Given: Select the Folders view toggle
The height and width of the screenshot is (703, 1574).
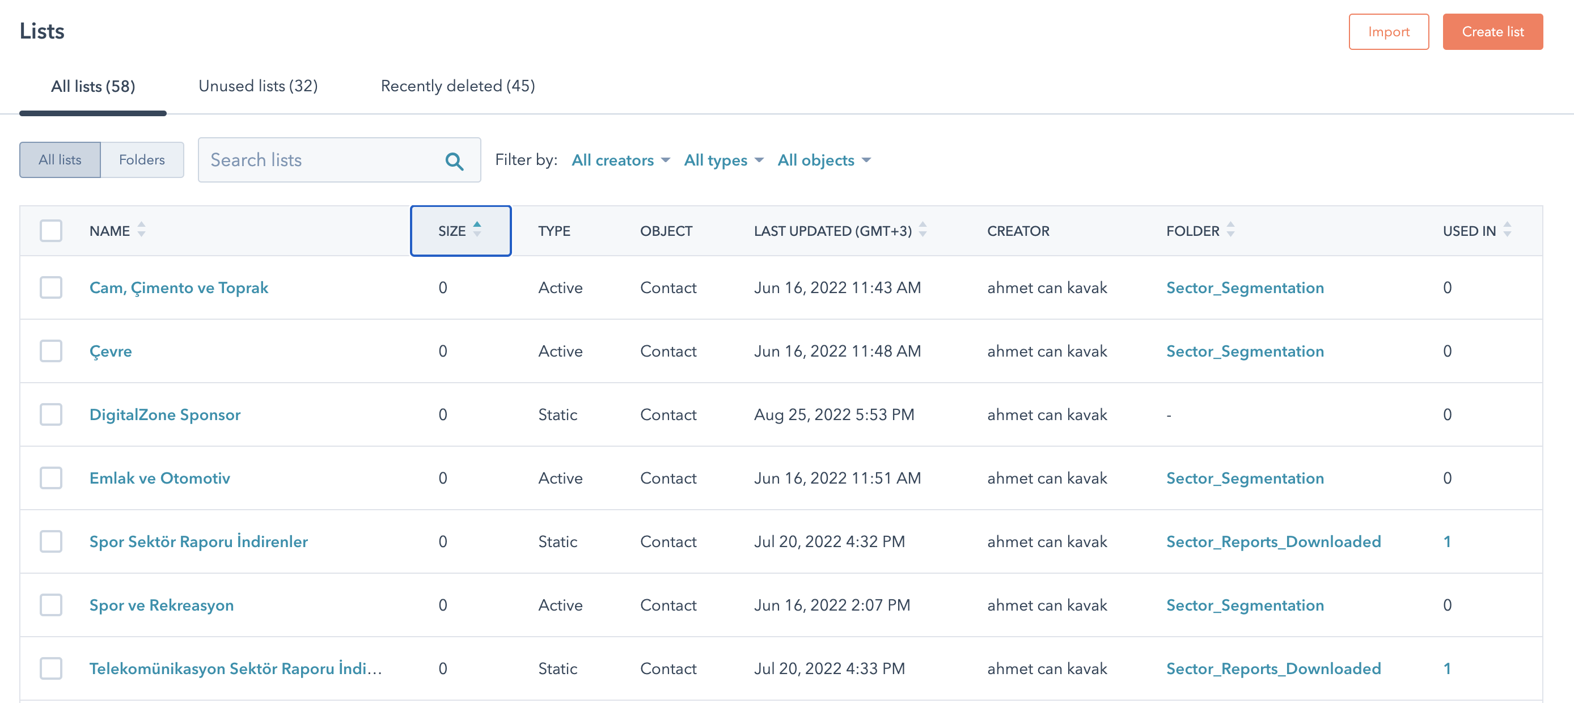Looking at the screenshot, I should point(142,160).
